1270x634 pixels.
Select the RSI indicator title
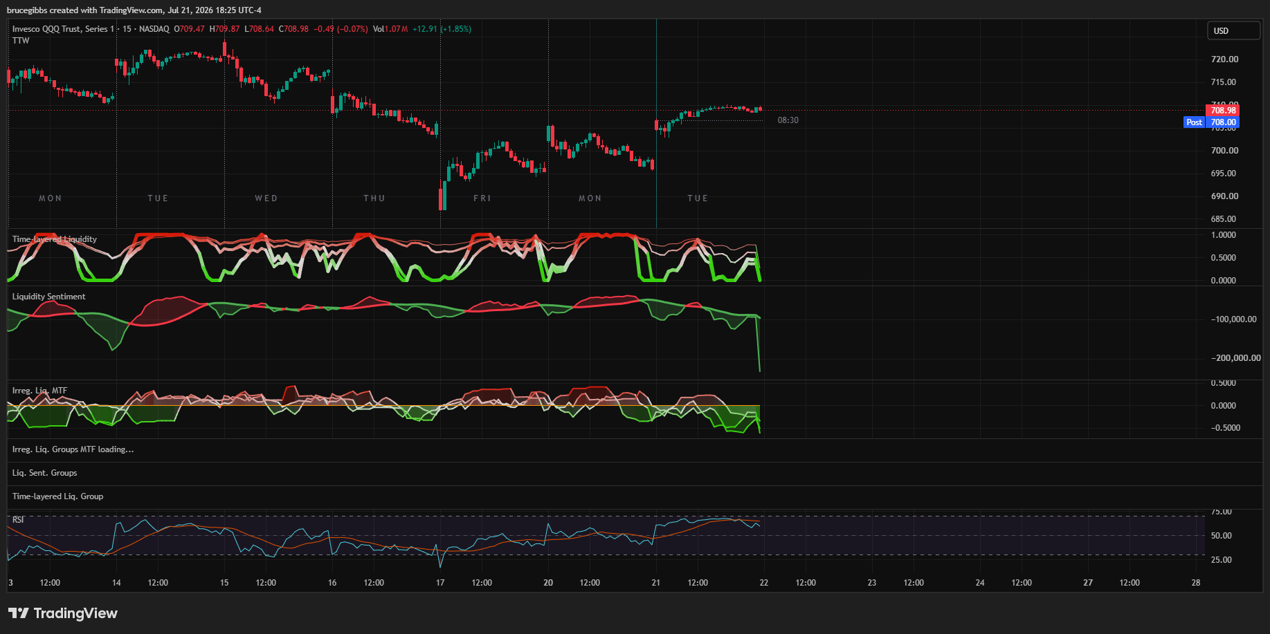[x=18, y=520]
